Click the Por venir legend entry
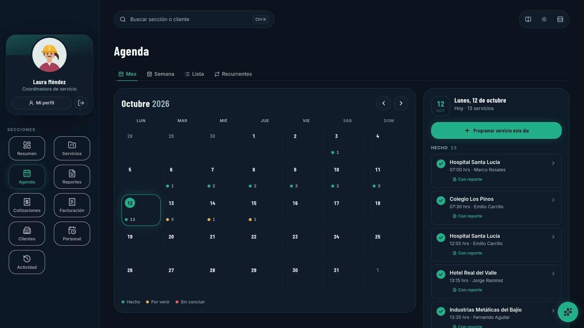Image resolution: width=584 pixels, height=328 pixels. pyautogui.click(x=158, y=302)
